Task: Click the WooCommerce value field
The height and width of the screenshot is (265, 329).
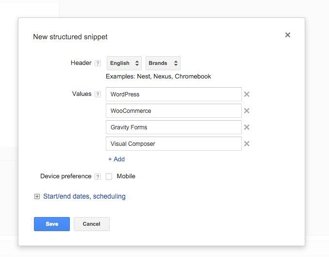Action: 174,110
